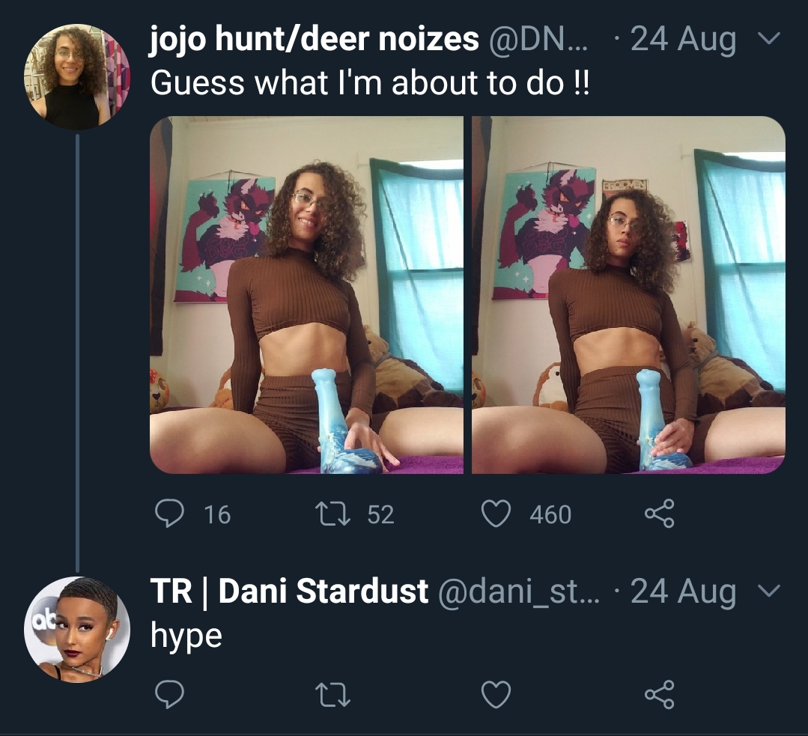Open the left attached photo
Image resolution: width=808 pixels, height=736 pixels.
[306, 295]
